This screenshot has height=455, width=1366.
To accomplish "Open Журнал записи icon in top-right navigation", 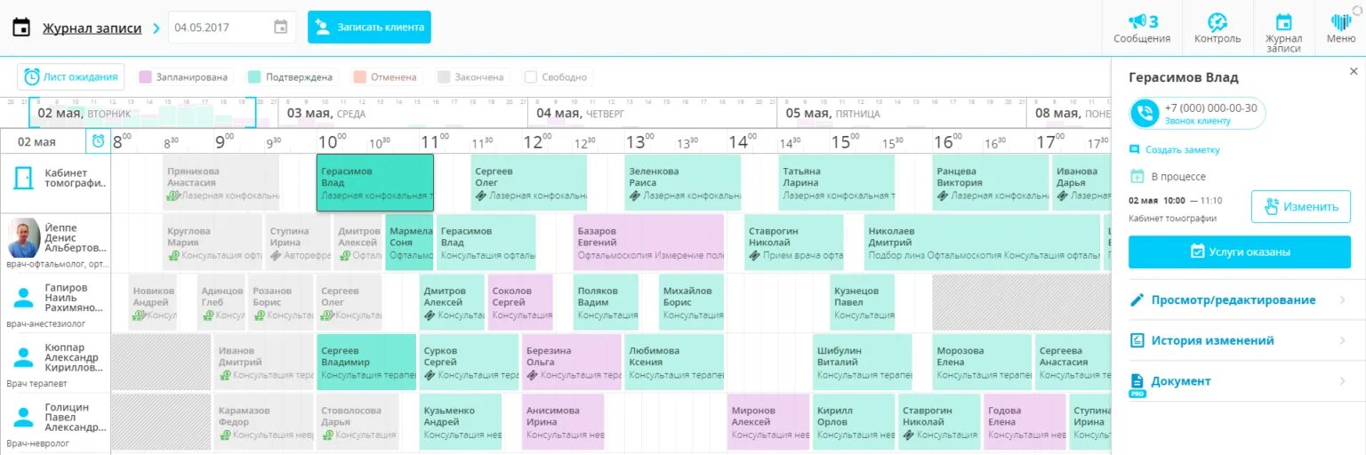I will [x=1283, y=31].
